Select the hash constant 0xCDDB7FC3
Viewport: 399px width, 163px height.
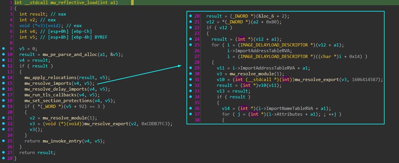[158, 124]
